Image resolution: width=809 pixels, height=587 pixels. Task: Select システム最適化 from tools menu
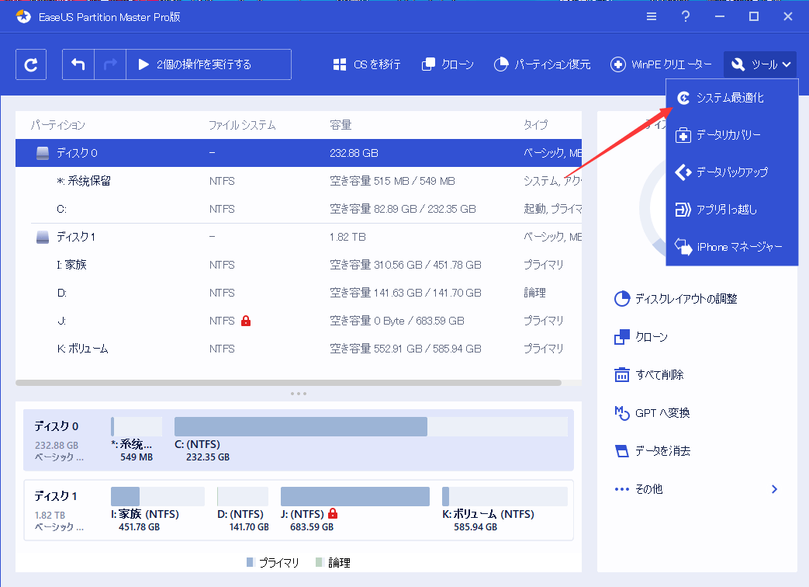click(732, 98)
